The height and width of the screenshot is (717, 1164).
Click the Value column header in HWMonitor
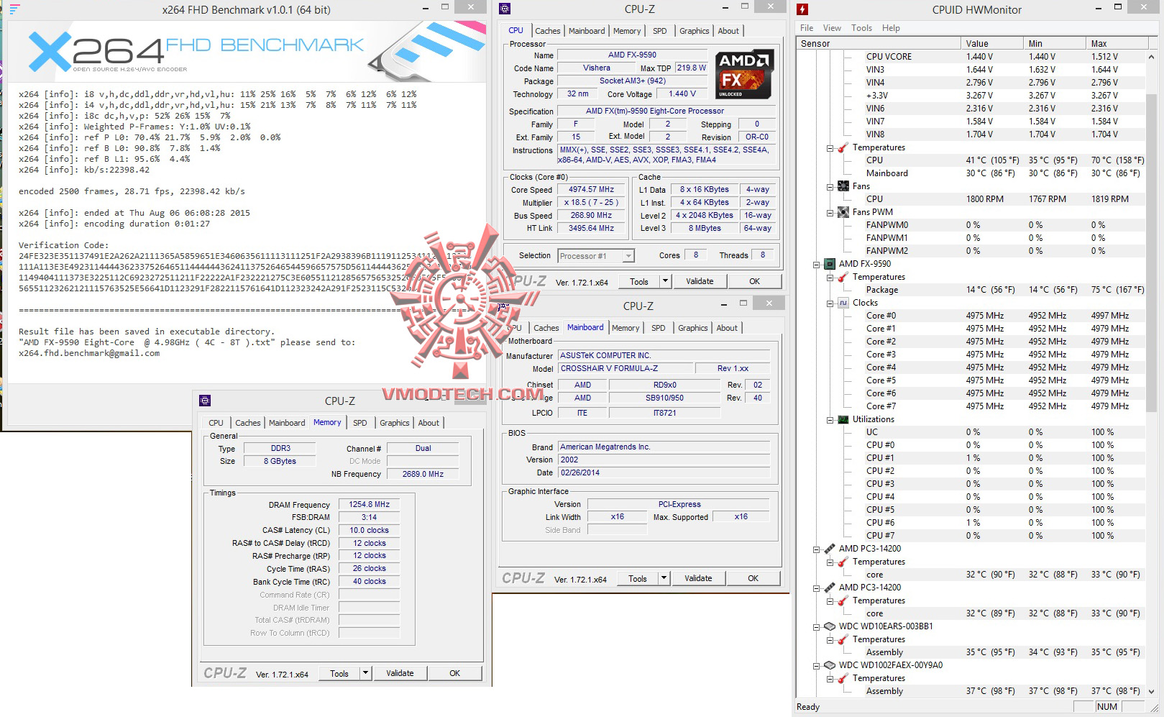pyautogui.click(x=991, y=43)
